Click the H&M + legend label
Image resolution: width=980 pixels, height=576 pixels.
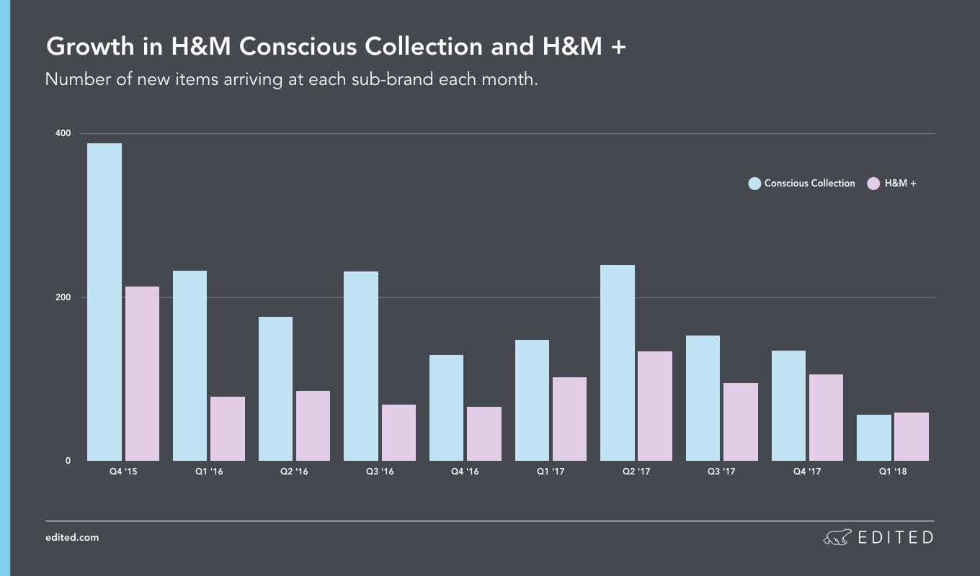pyautogui.click(x=900, y=184)
